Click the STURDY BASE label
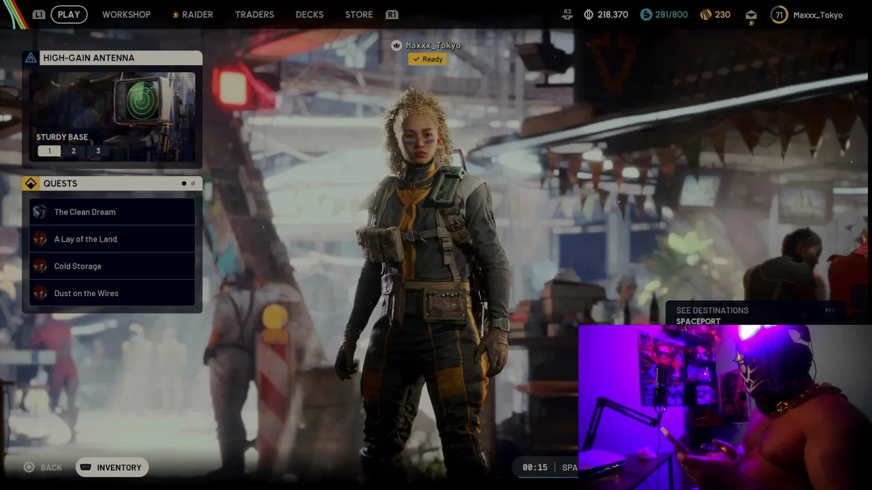872x490 pixels. tap(62, 137)
